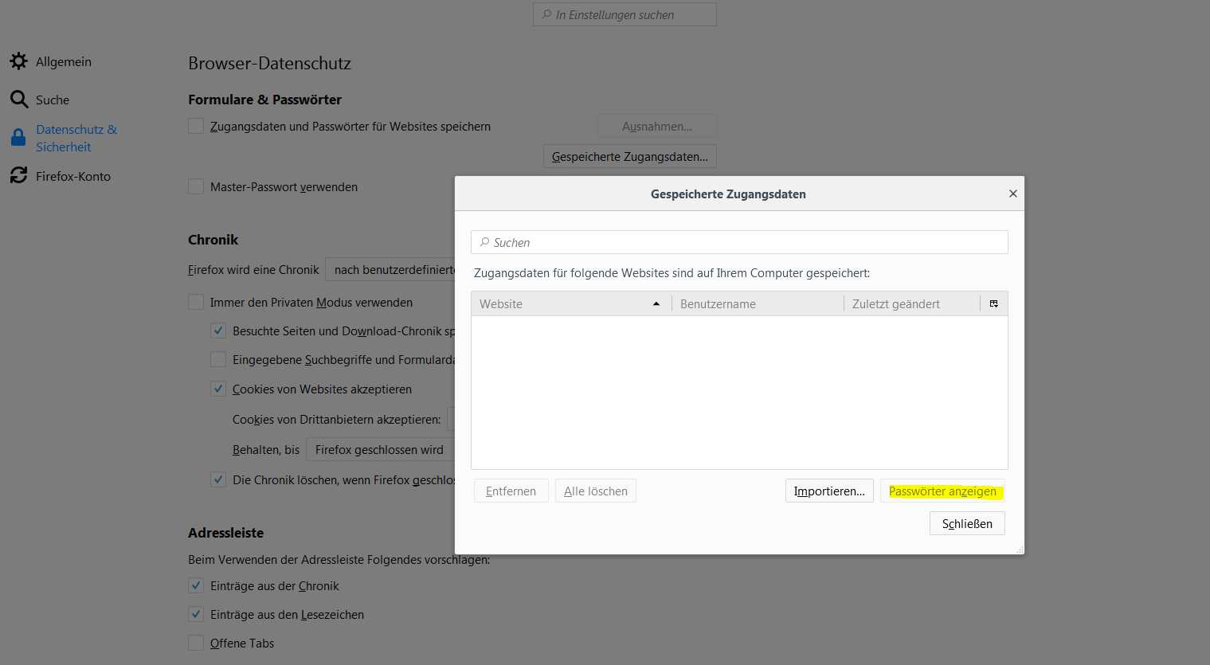Expand the Behalten, bis dropdown
The height and width of the screenshot is (665, 1210).
coord(380,450)
